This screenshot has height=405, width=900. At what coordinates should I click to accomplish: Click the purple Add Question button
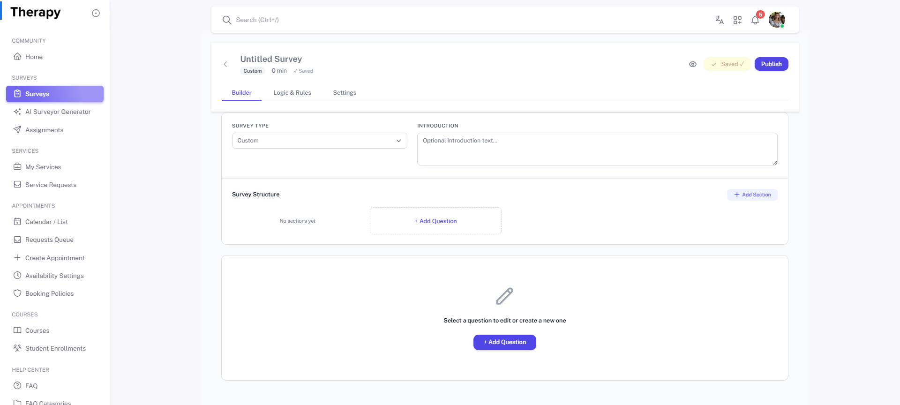point(505,342)
